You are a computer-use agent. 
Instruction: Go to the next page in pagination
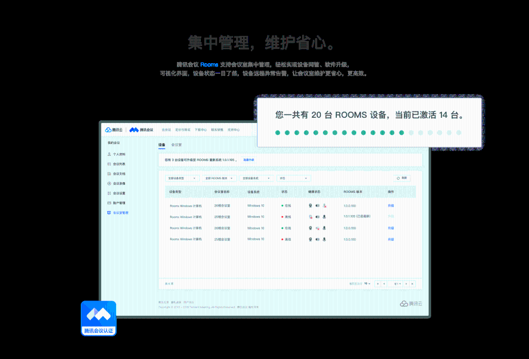[x=406, y=284]
